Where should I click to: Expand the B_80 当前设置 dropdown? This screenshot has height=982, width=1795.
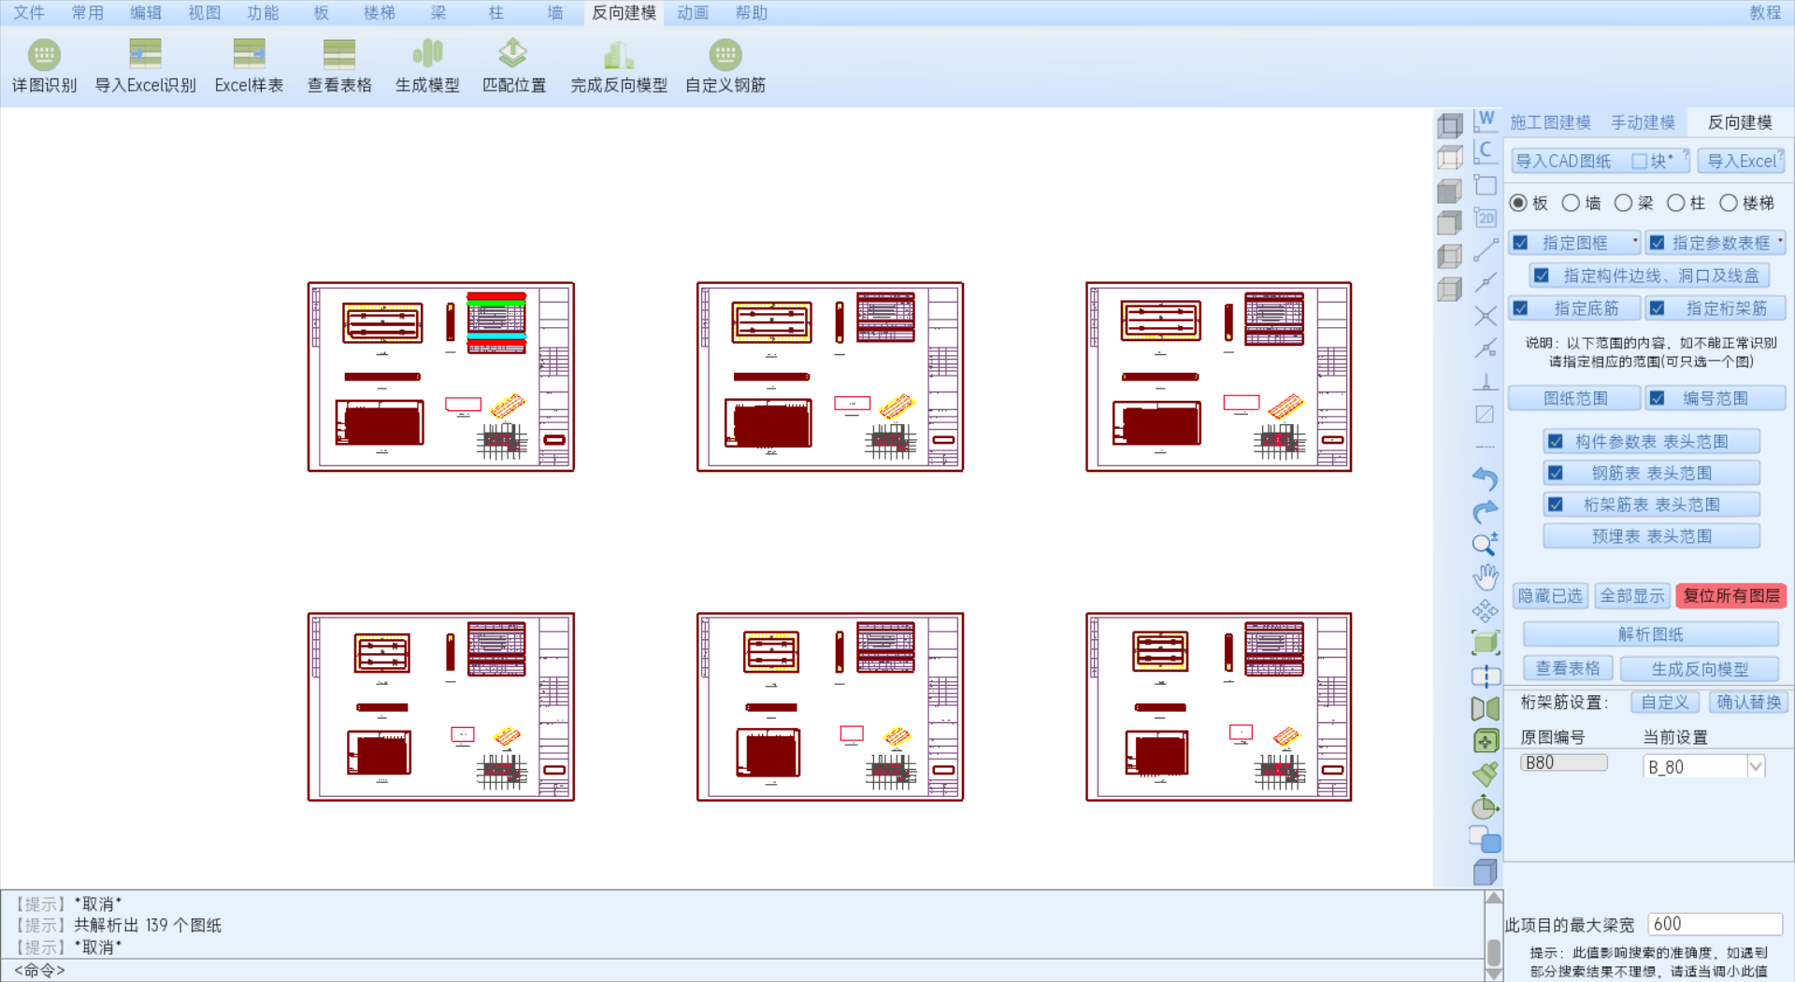[1755, 767]
